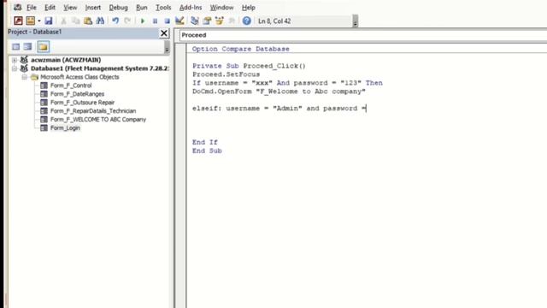
Task: Open the Proceed object dropdown
Action: [362, 35]
